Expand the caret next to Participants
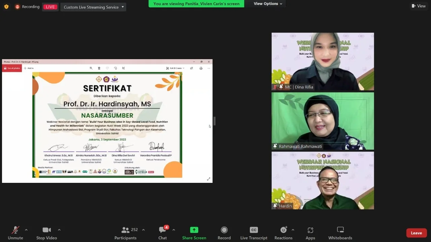 coord(143,230)
